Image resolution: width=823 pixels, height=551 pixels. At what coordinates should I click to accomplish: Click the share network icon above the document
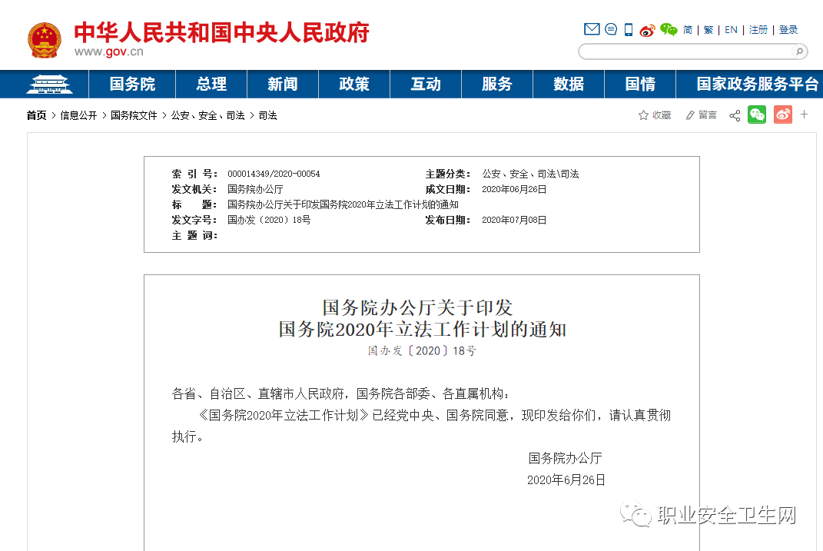tap(735, 115)
